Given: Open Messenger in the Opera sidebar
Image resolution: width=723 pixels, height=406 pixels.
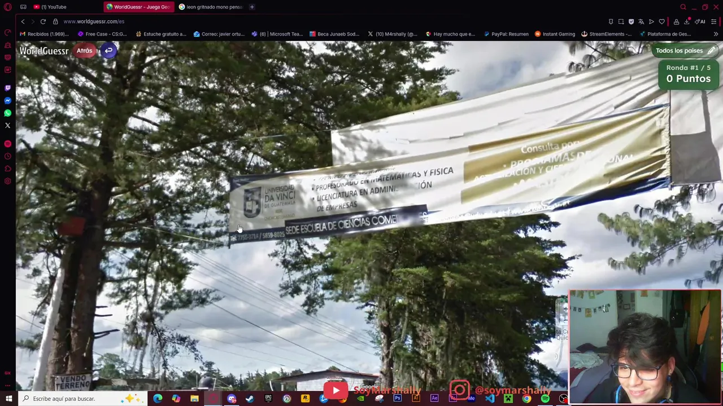Looking at the screenshot, I should click(x=7, y=100).
